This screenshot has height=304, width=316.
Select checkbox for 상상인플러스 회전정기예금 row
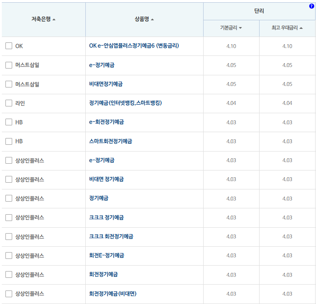(x=9, y=274)
